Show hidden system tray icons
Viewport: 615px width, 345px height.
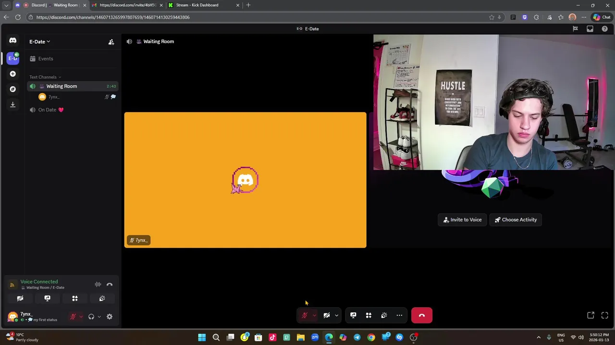pos(538,337)
